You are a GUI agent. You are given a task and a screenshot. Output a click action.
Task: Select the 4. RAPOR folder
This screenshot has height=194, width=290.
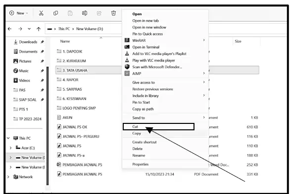point(67,79)
